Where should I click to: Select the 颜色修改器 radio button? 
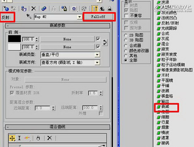(x=126, y=51)
